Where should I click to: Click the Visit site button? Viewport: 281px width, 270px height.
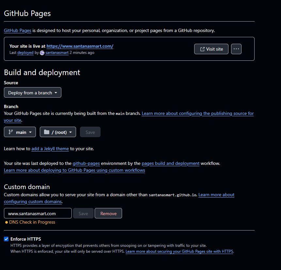pos(211,49)
